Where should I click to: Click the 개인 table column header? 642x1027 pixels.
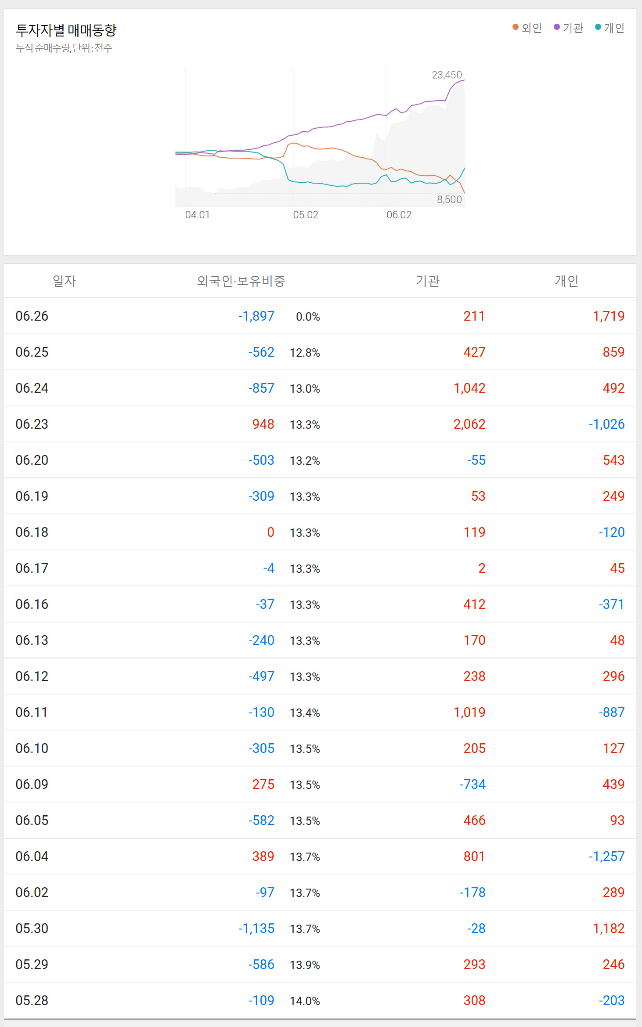[x=566, y=281]
